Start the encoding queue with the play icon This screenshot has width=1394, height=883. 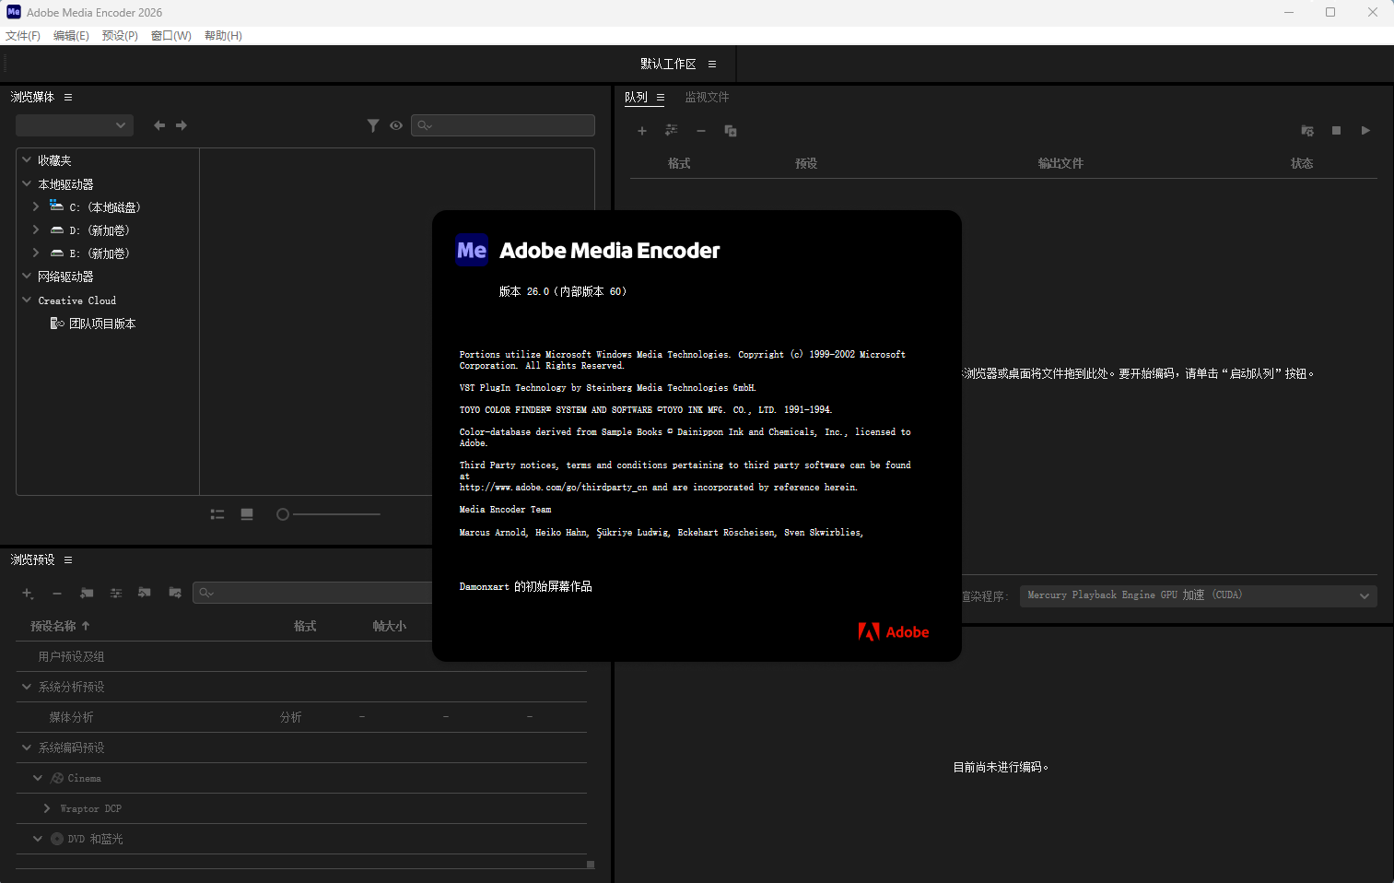point(1365,130)
